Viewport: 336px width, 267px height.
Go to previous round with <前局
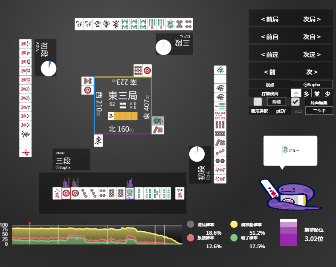pyautogui.click(x=269, y=19)
